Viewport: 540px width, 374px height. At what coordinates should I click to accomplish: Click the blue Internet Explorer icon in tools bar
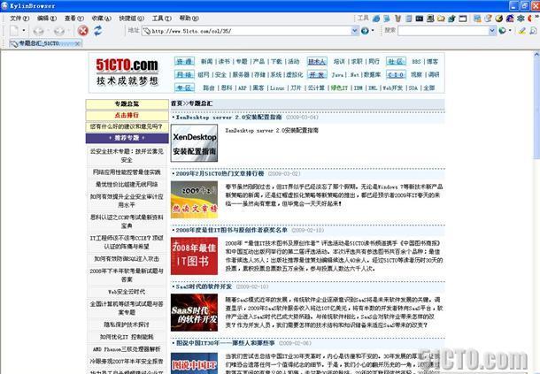tap(376, 19)
